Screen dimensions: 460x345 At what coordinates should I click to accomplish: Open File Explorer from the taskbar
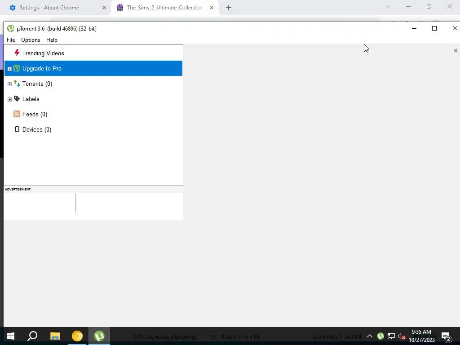tap(55, 336)
